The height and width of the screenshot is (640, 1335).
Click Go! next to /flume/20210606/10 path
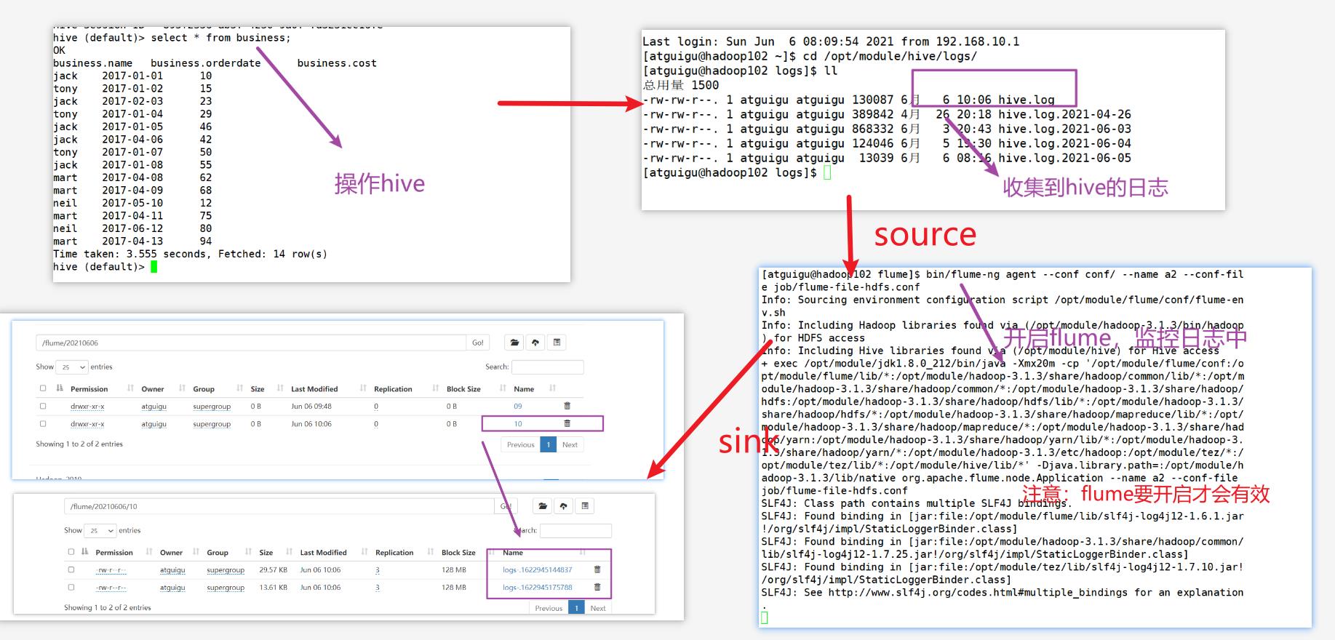pos(506,506)
